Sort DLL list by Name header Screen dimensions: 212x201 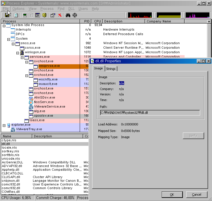tap(16, 136)
